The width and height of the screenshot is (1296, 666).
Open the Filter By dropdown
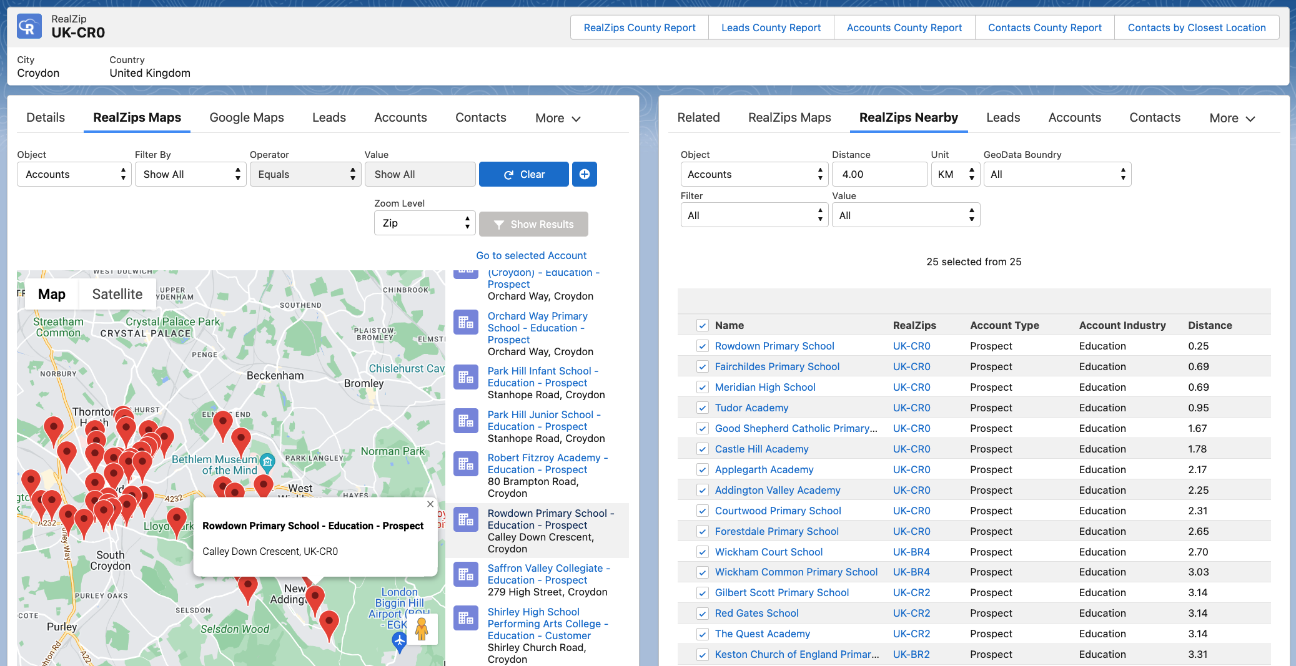[x=190, y=174]
